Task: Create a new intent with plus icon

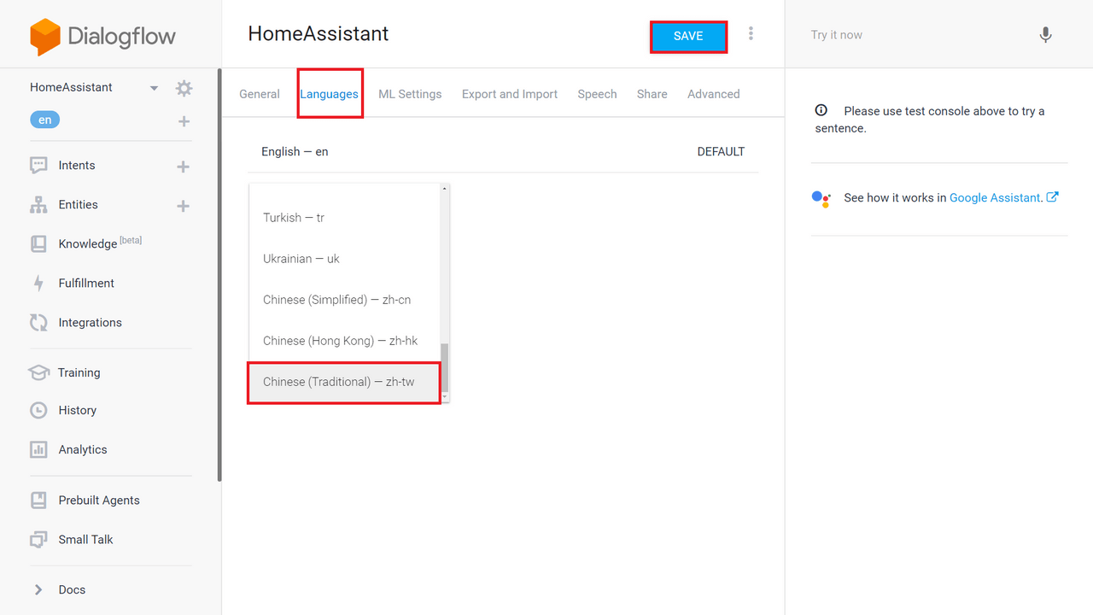Action: [x=183, y=167]
